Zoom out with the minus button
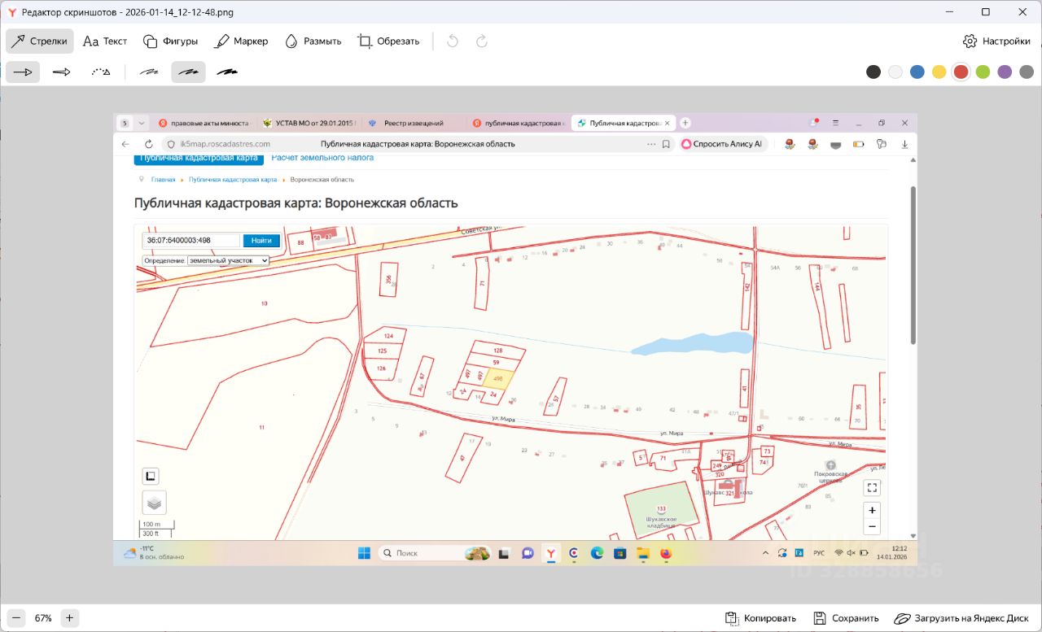 [15, 618]
